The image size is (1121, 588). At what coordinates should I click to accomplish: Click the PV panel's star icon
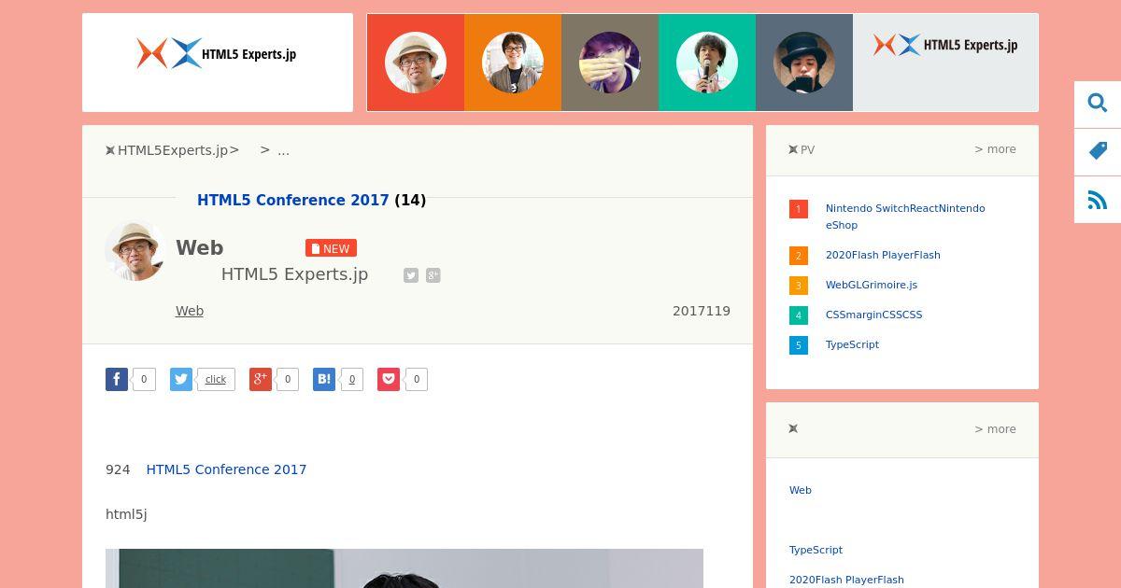pos(793,149)
